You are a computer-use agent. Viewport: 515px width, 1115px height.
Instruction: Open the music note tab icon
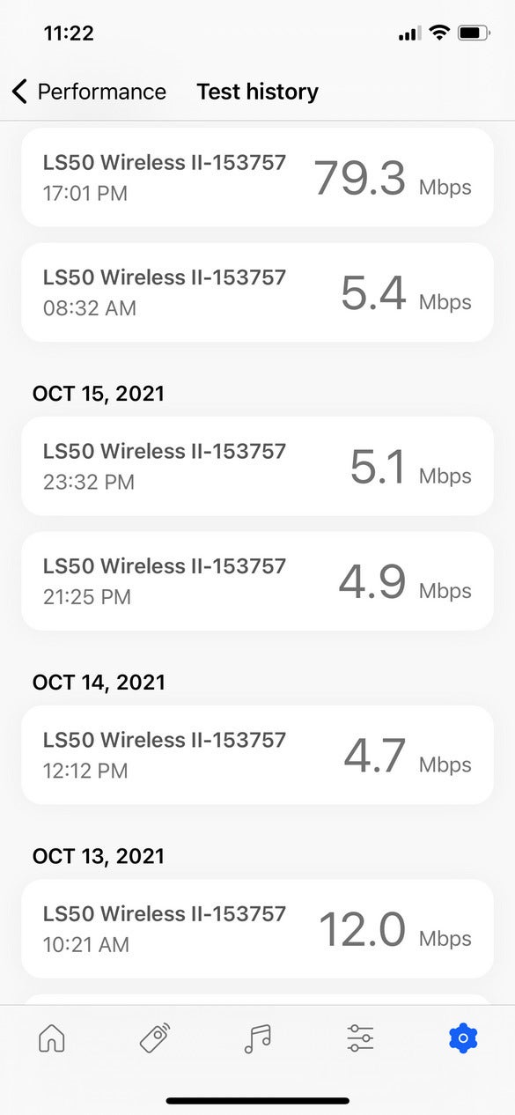point(257,1039)
